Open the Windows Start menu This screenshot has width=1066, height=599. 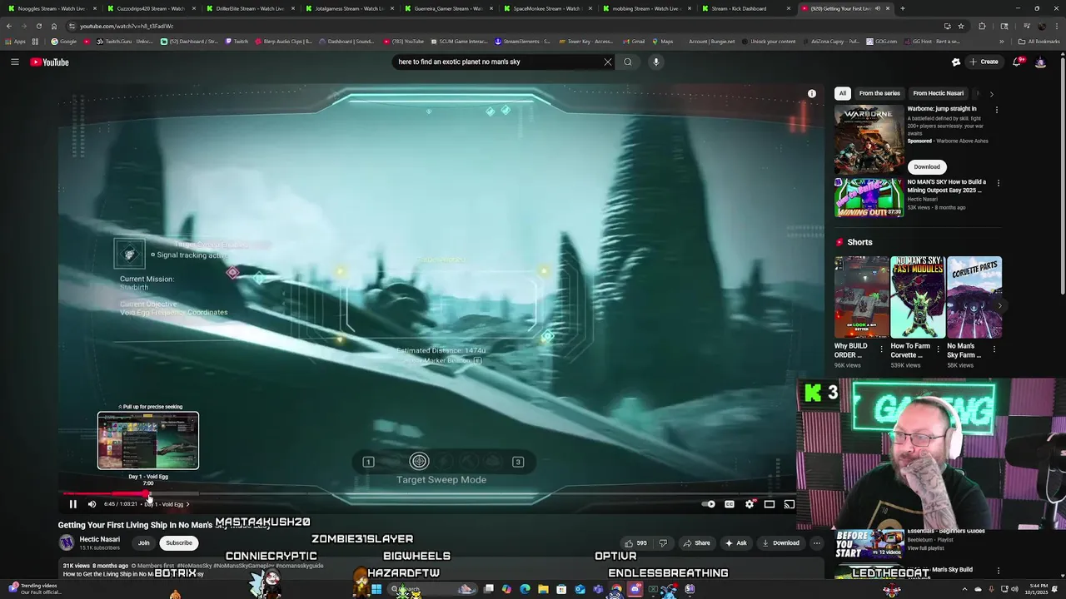point(376,590)
